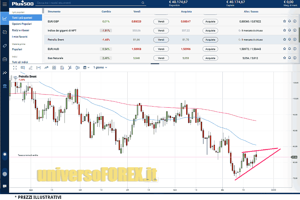The height and width of the screenshot is (200, 300).
Task: Open 'I miei favoriti' category
Action: tap(20, 37)
